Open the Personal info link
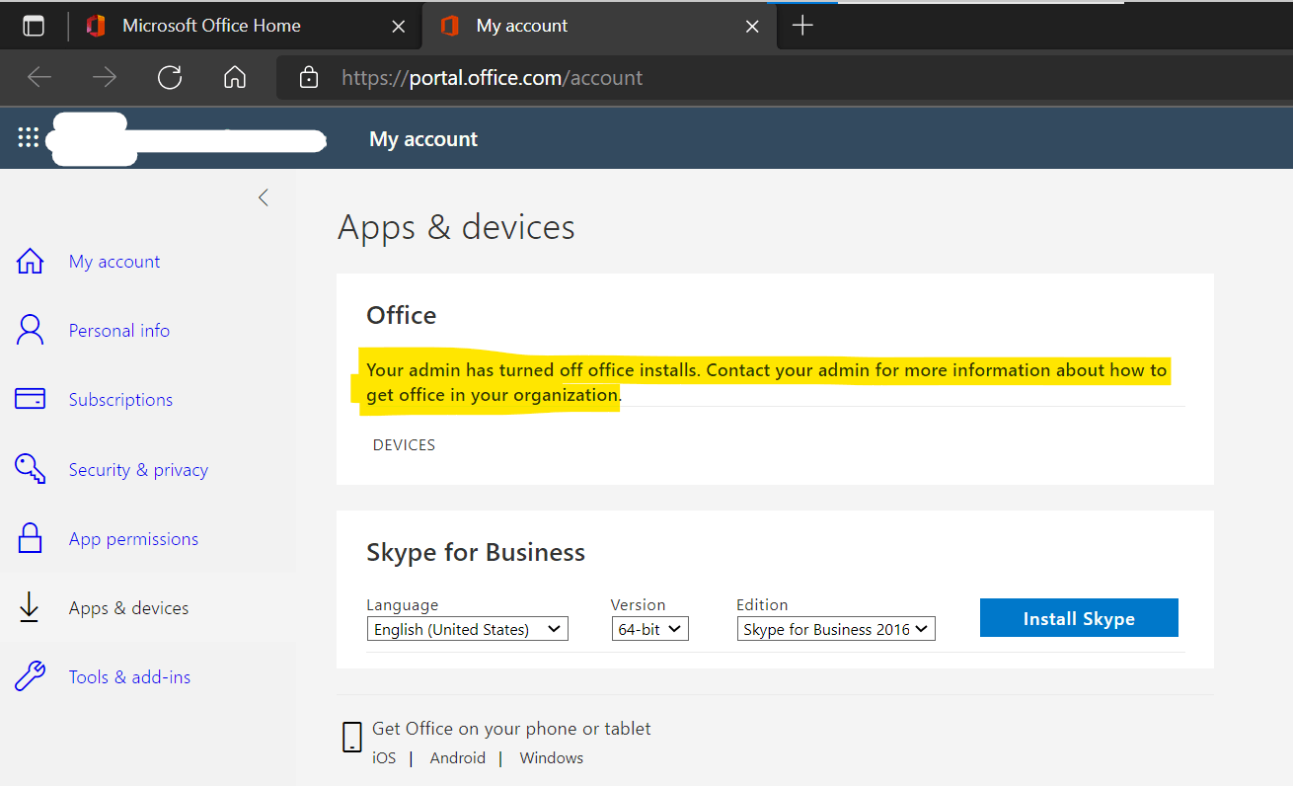This screenshot has height=786, width=1293. coord(119,331)
